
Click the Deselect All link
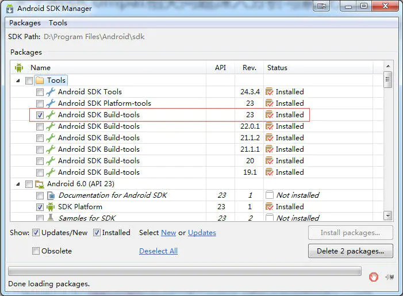(158, 251)
